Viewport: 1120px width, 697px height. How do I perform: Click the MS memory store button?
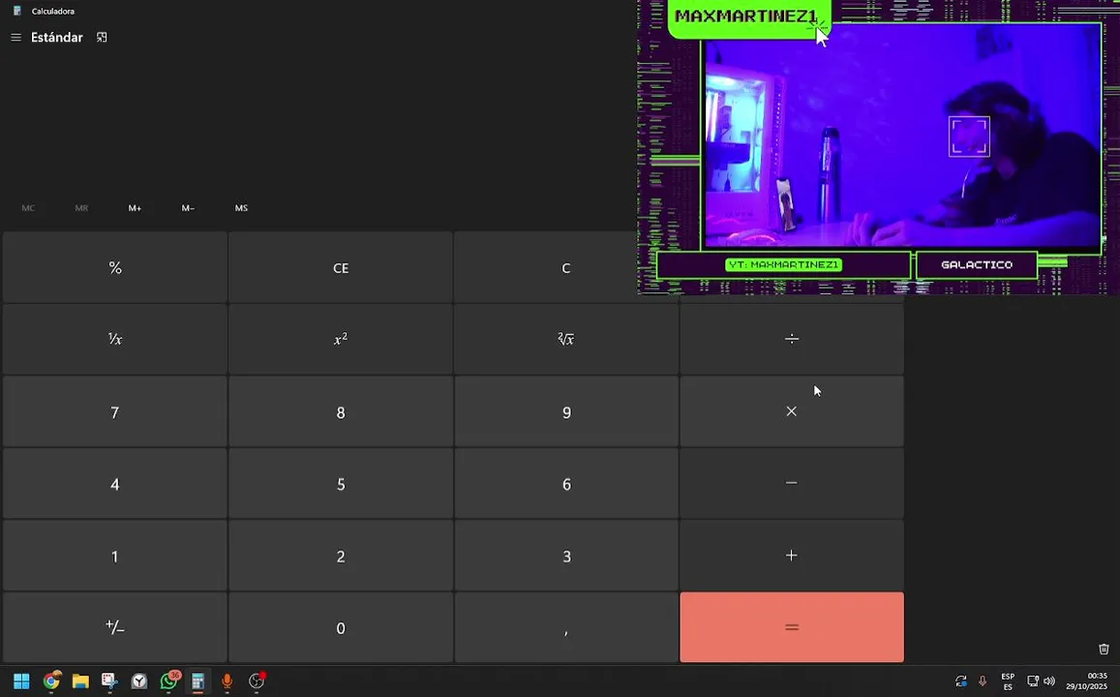coord(241,208)
